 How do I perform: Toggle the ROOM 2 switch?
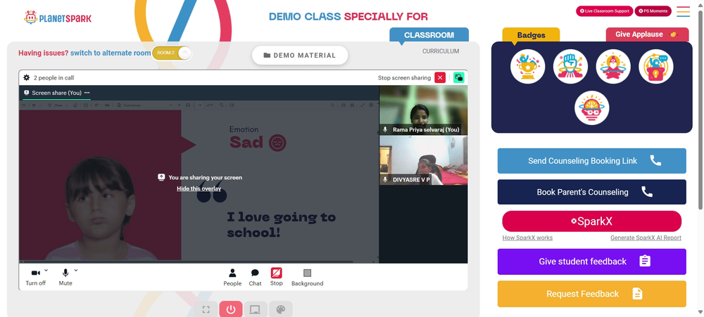pos(172,53)
